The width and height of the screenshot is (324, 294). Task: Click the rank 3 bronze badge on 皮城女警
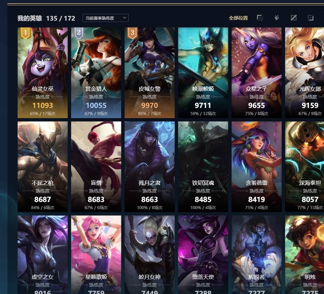click(x=132, y=32)
